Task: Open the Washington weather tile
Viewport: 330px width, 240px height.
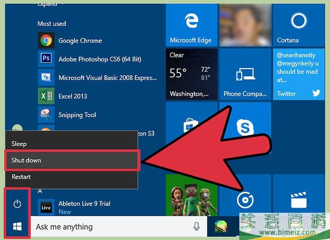Action: click(x=192, y=74)
